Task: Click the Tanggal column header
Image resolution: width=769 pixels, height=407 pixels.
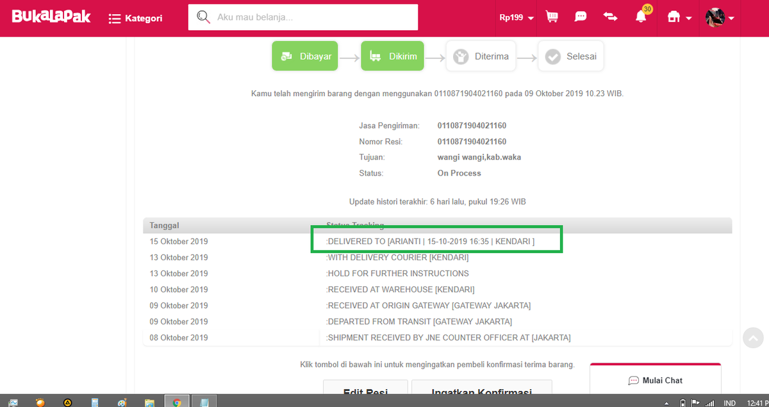Action: click(x=165, y=226)
